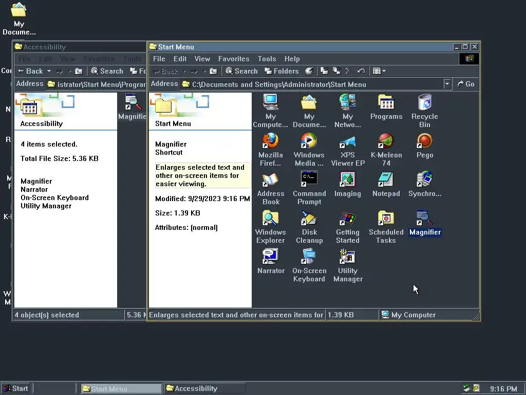Select the Address Book shortcut

[x=270, y=188]
